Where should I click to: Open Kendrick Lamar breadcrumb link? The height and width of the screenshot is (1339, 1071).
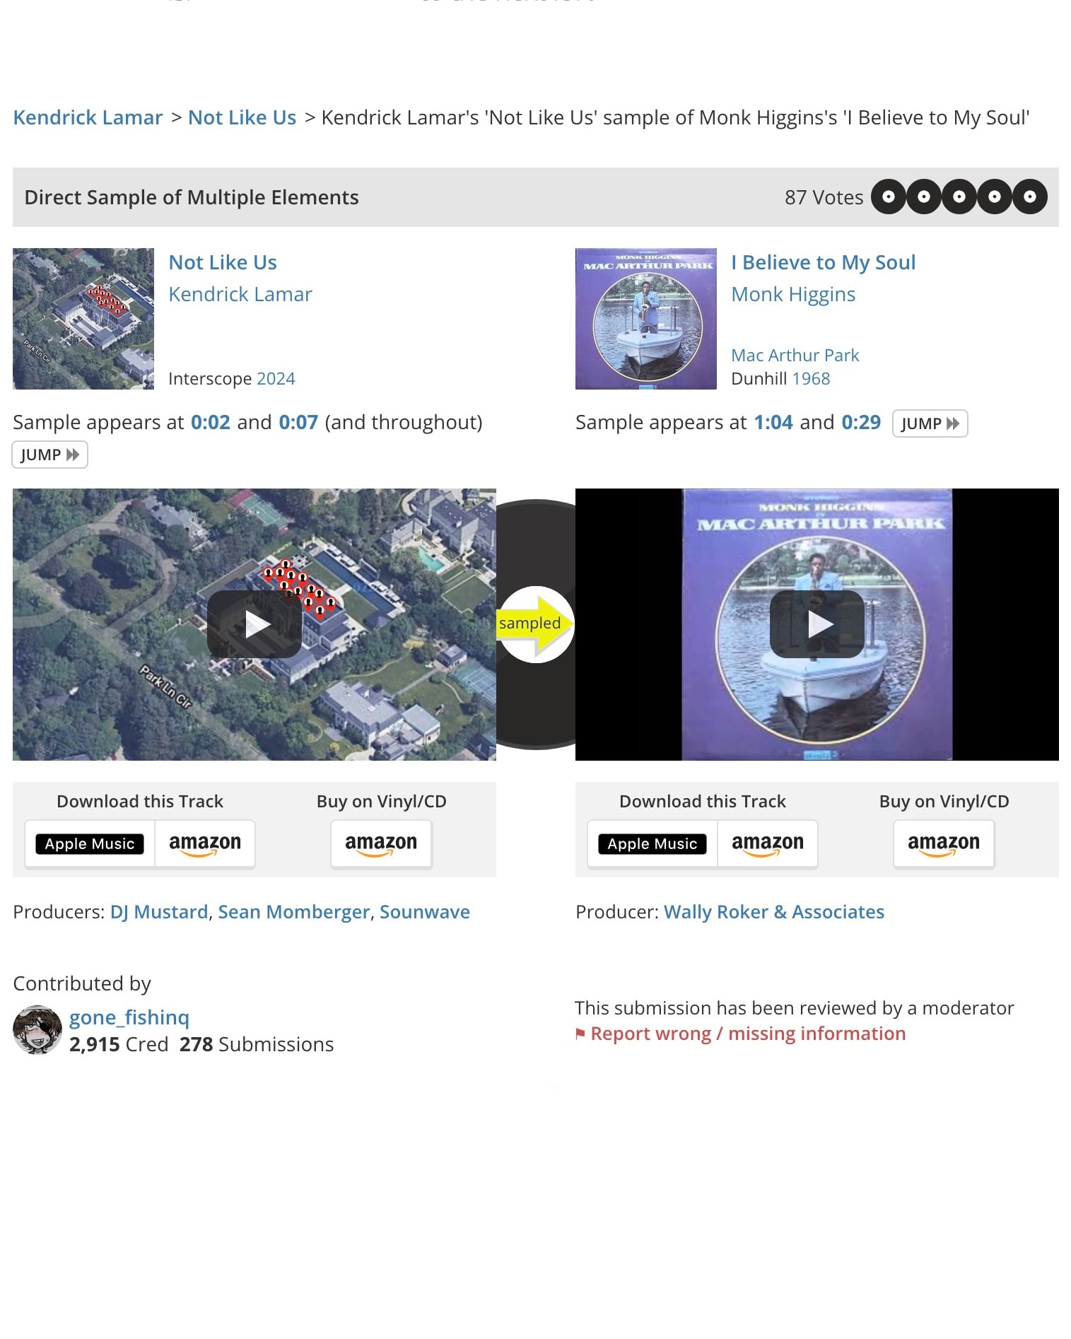pos(88,117)
